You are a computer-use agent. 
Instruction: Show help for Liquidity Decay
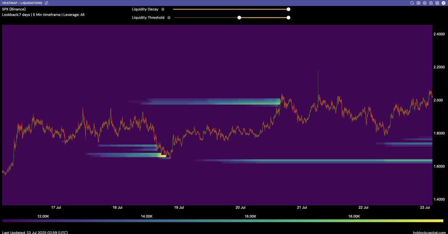[163, 9]
